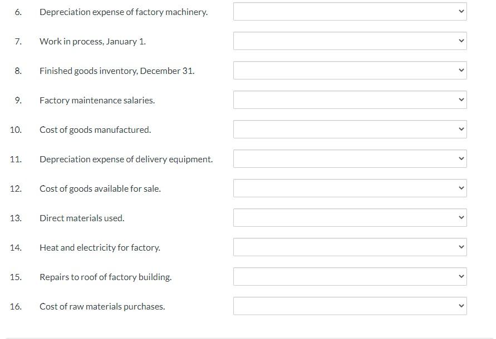Open the dropdown for Work in process, January 1
The image size is (496, 339).
(x=350, y=41)
